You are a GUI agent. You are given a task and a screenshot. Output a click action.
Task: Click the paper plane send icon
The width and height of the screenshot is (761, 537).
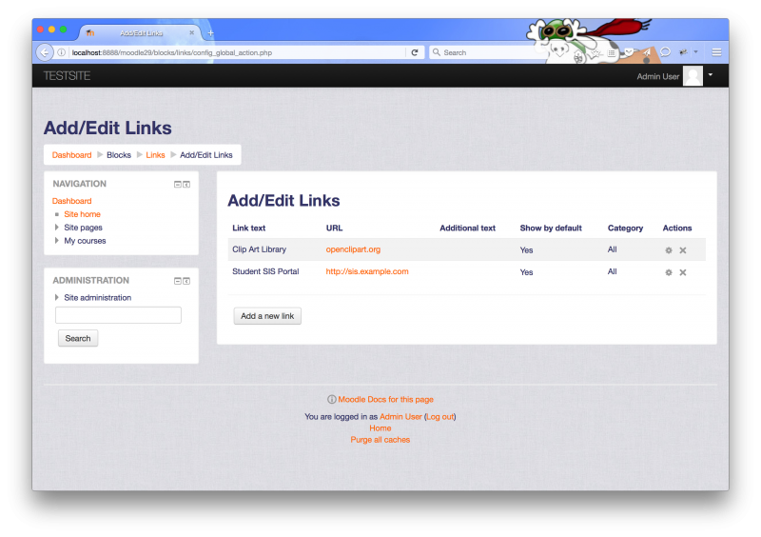[647, 52]
